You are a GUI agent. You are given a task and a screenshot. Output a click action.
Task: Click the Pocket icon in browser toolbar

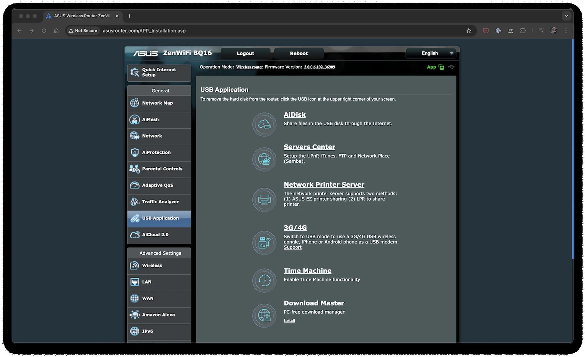[x=486, y=31]
